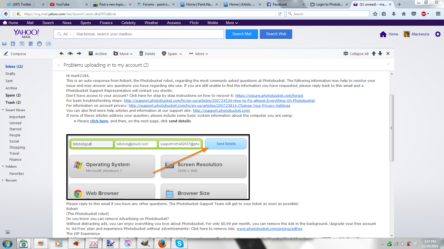Open the Starred smart view
Image resolution: width=444 pixels, height=249 pixels.
point(15,129)
